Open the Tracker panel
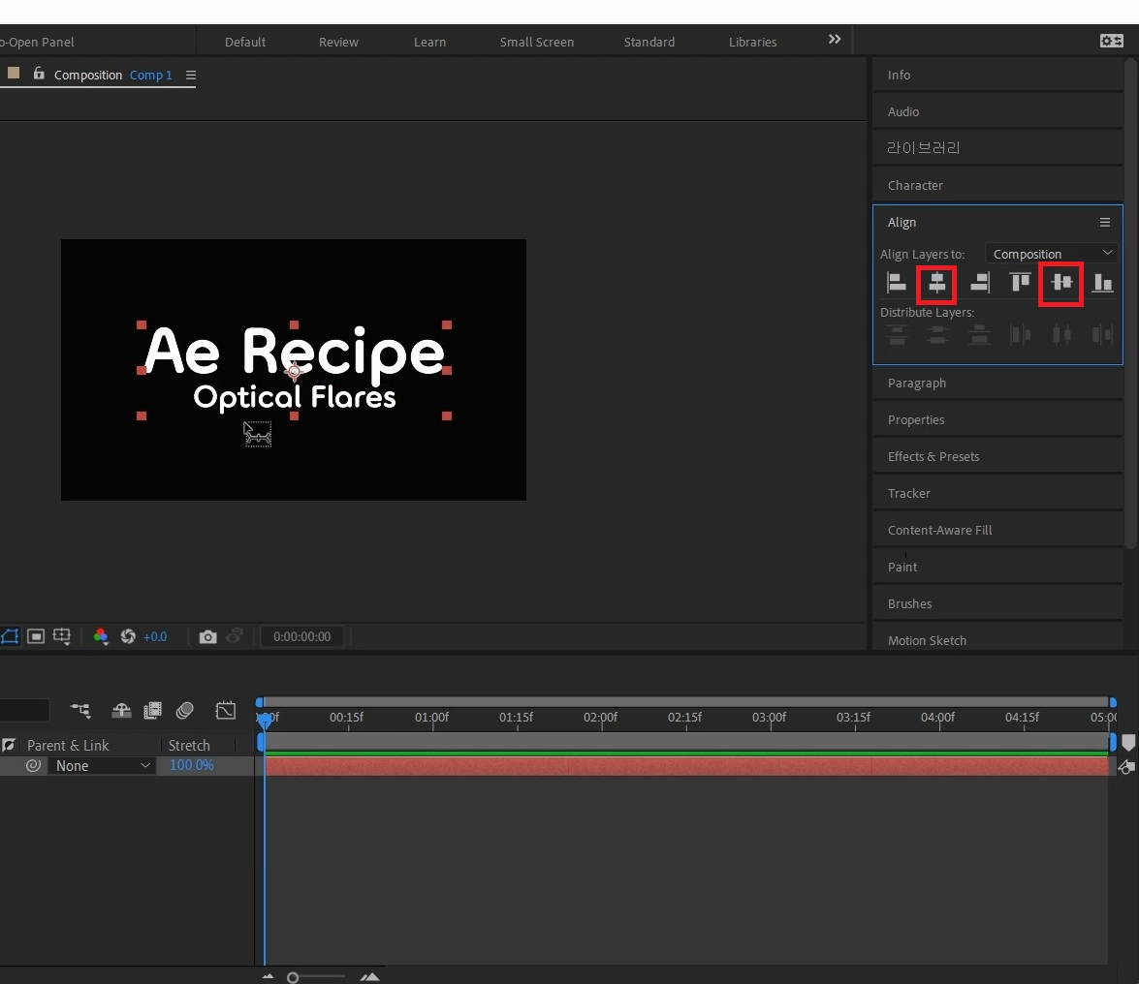The width and height of the screenshot is (1139, 984). coord(997,493)
